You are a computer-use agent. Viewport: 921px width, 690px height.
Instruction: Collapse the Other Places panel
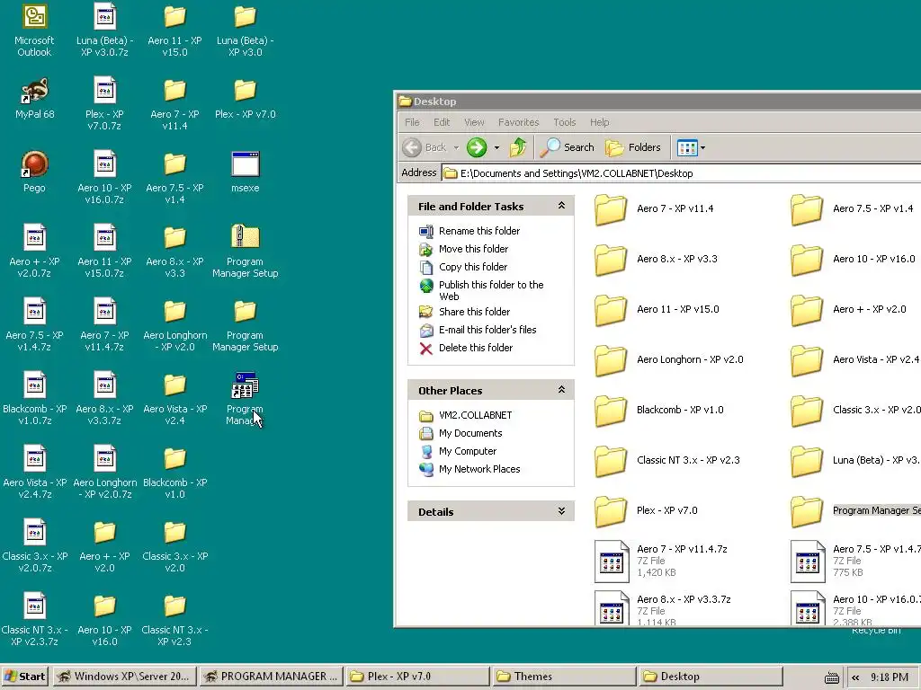coord(561,390)
